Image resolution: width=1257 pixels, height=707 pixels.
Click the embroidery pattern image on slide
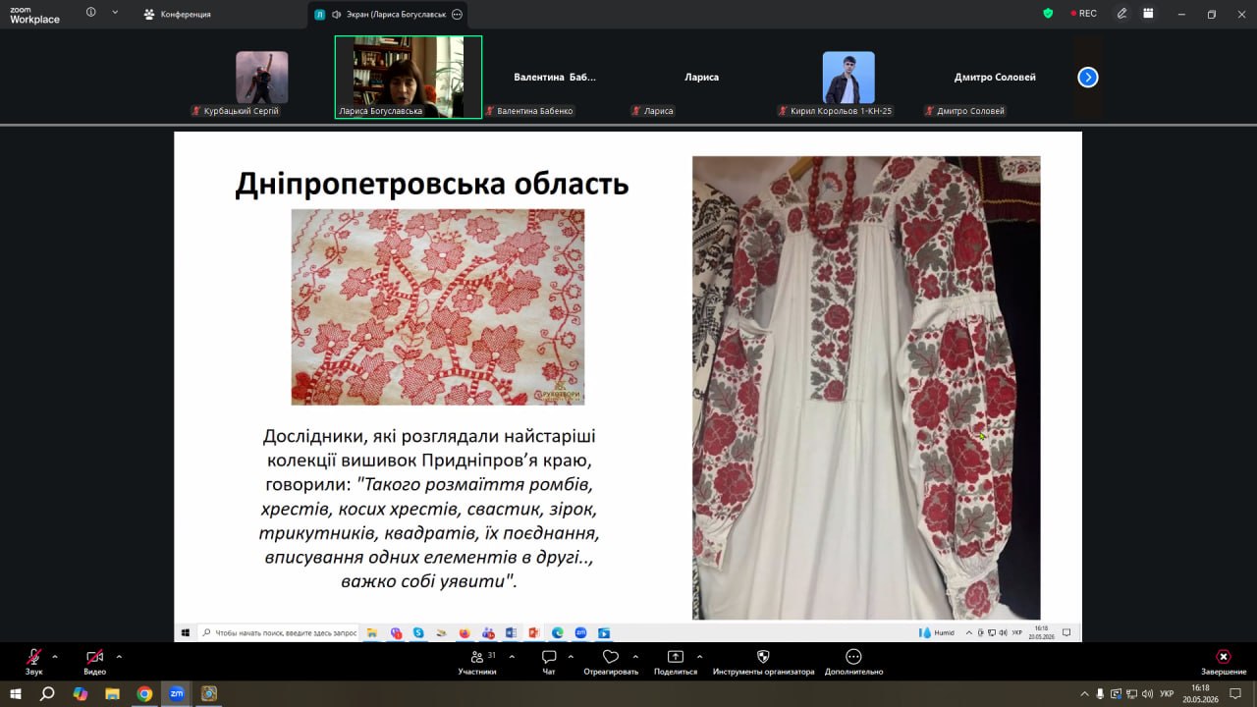438,306
